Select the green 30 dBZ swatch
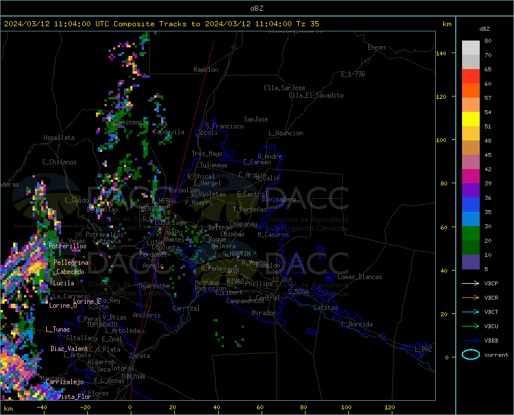This screenshot has width=514, height=415. [x=471, y=233]
